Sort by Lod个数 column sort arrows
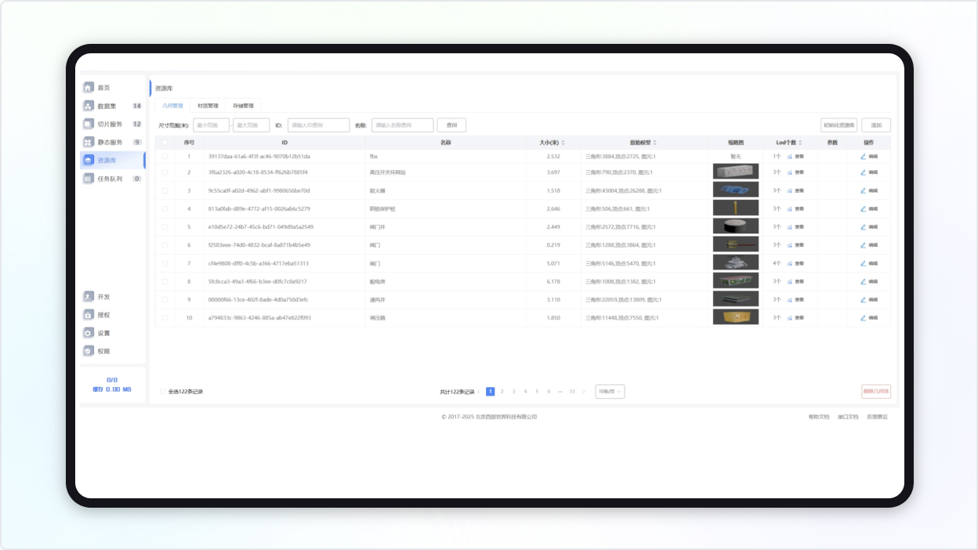Image resolution: width=978 pixels, height=550 pixels. point(801,143)
